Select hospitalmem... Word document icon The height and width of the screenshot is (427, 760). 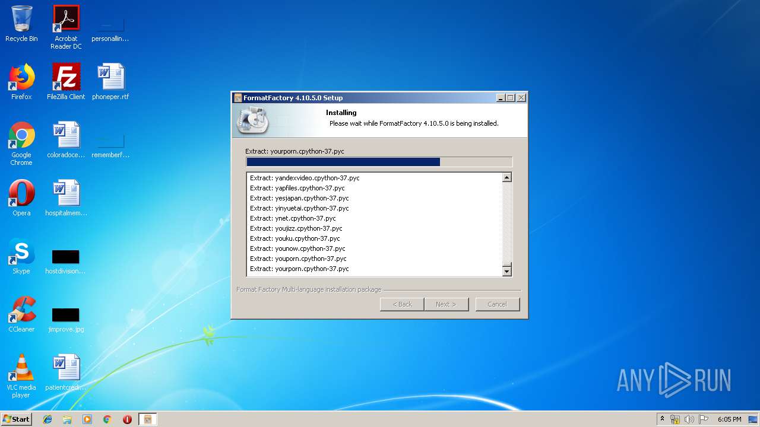coord(66,198)
